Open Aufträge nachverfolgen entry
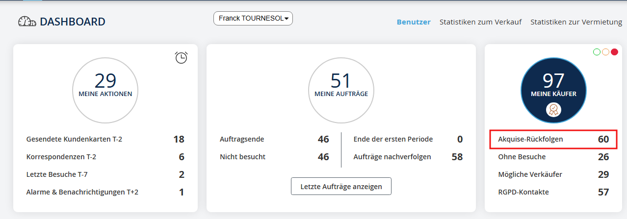 pyautogui.click(x=392, y=157)
